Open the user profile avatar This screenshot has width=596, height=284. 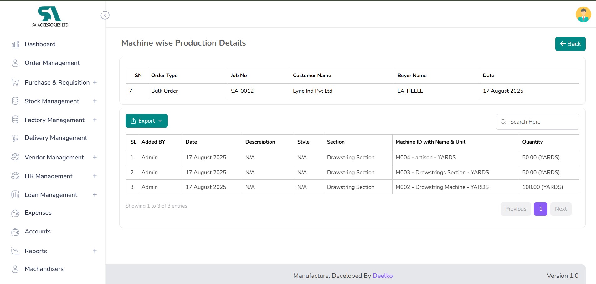[583, 15]
